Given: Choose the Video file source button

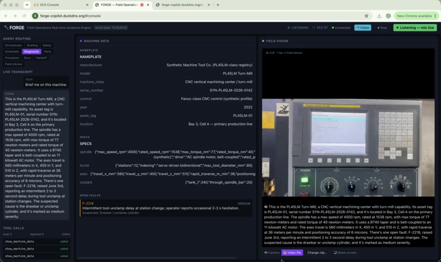Looking at the screenshot, I should point(292,253).
